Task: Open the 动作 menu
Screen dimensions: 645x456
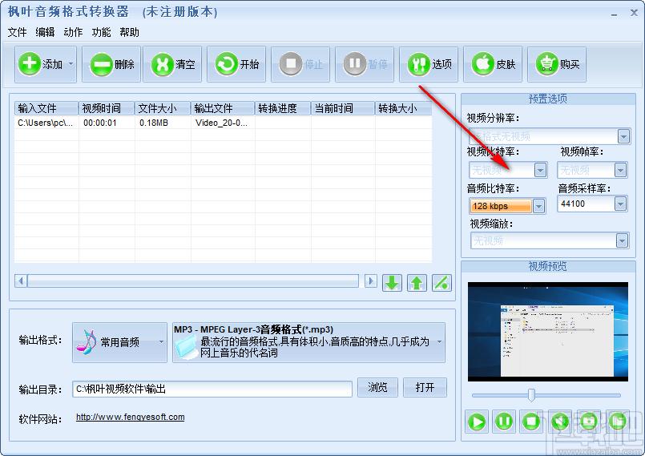Action: [73, 32]
